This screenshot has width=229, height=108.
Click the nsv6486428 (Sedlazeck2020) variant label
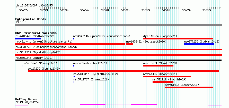[x=36, y=36]
